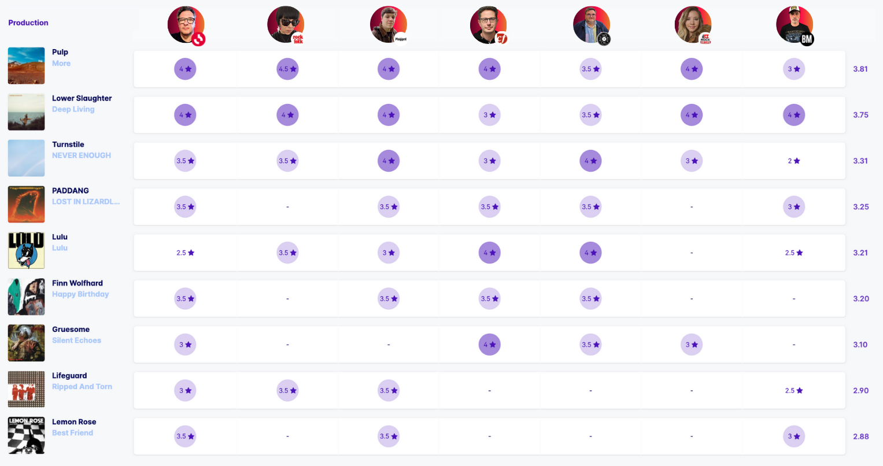883x466 pixels.
Task: Open the Turnstile artist link
Action: tap(68, 145)
